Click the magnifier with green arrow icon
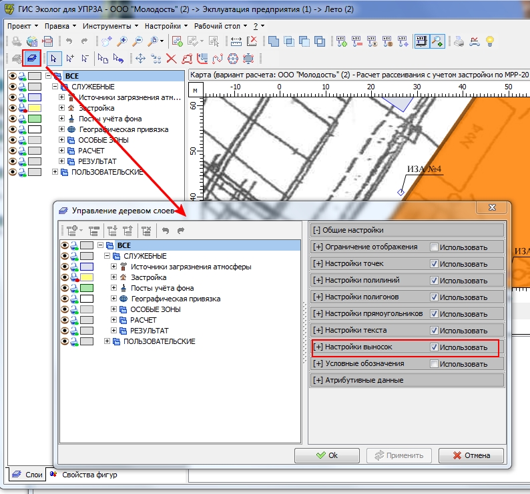Image resolution: width=530 pixels, height=494 pixels. 437,41
